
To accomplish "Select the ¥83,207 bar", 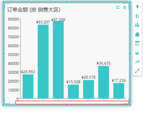I will (43, 61).
